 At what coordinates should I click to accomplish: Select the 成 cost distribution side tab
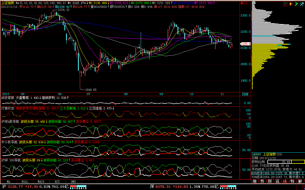click(x=285, y=181)
